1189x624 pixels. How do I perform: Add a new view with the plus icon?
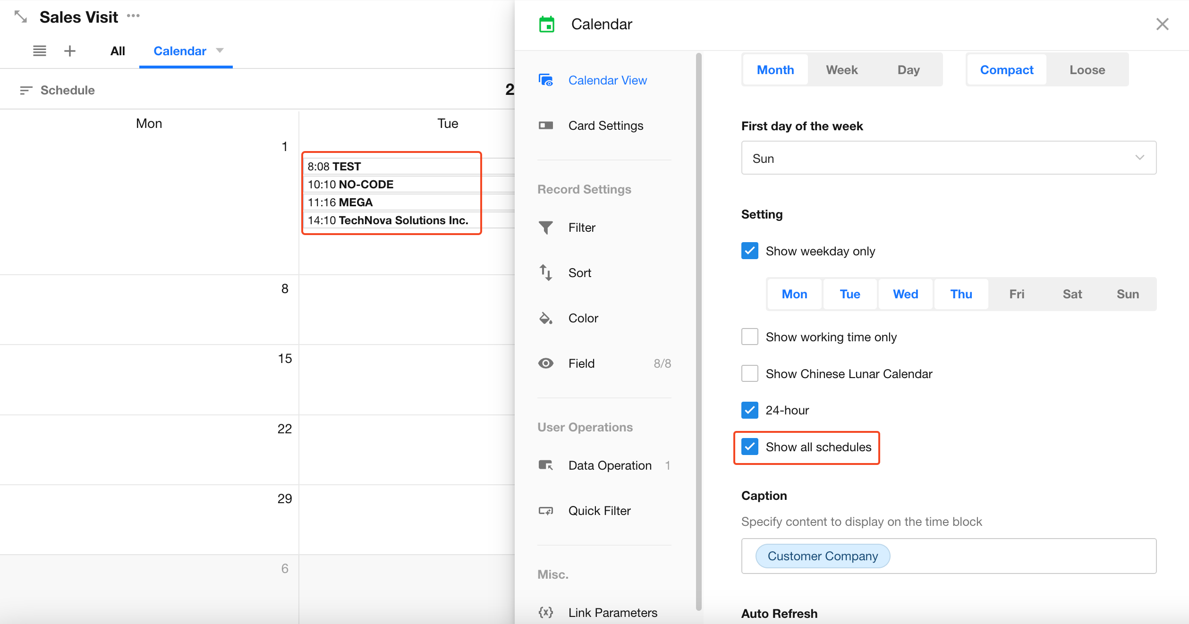point(70,51)
